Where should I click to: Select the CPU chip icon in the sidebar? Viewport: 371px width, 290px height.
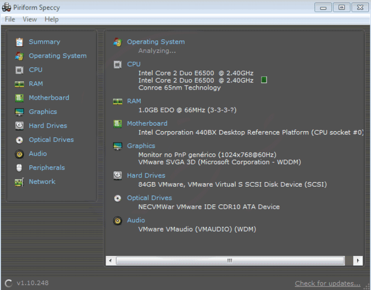click(19, 70)
